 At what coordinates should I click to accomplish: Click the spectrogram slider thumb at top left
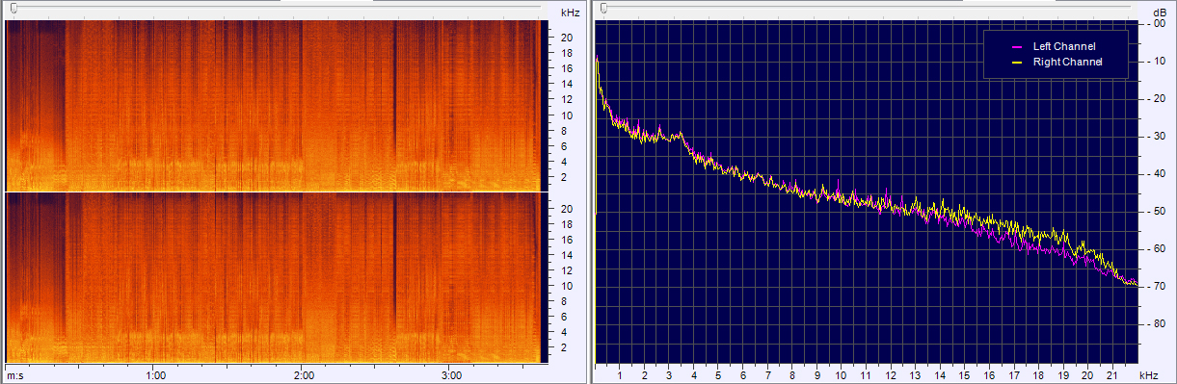click(x=13, y=9)
